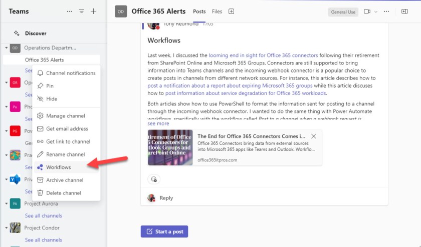Open the Teams more options ellipsis
The image size is (421, 247).
(69, 11)
